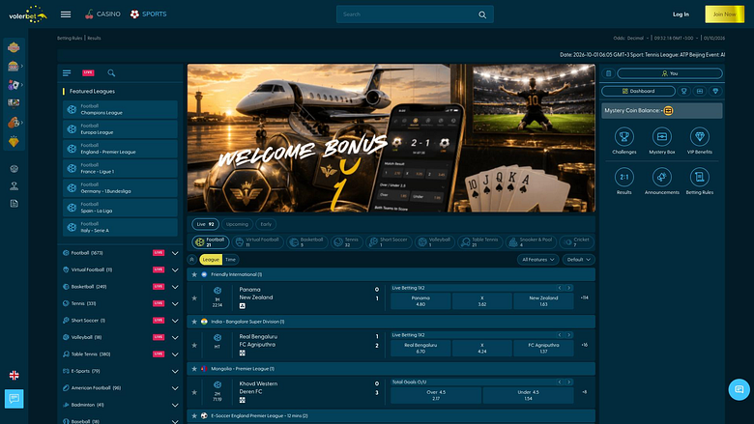
Task: Expand the Tennis sport chevron
Action: click(175, 303)
